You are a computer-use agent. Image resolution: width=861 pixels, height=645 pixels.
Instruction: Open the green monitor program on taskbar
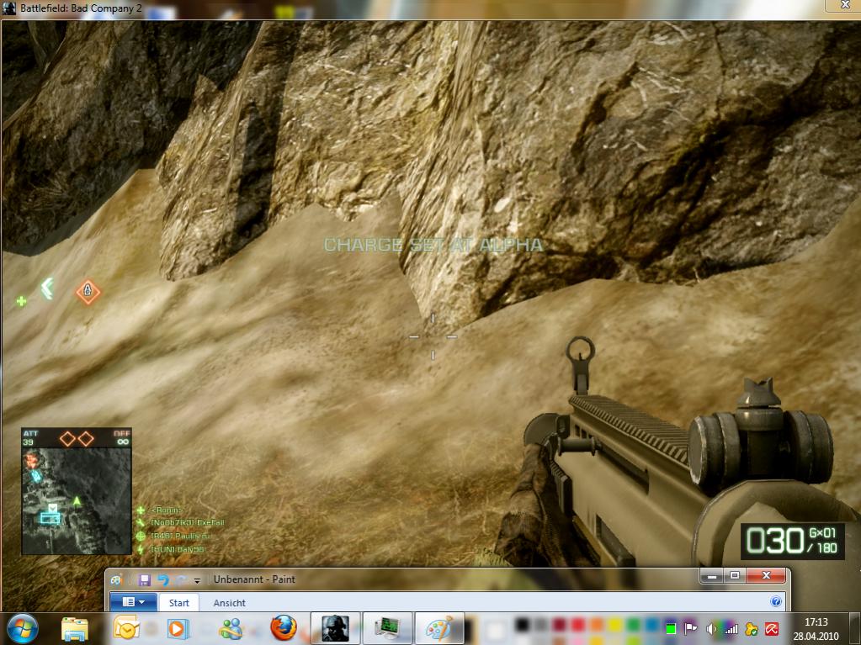(x=388, y=628)
